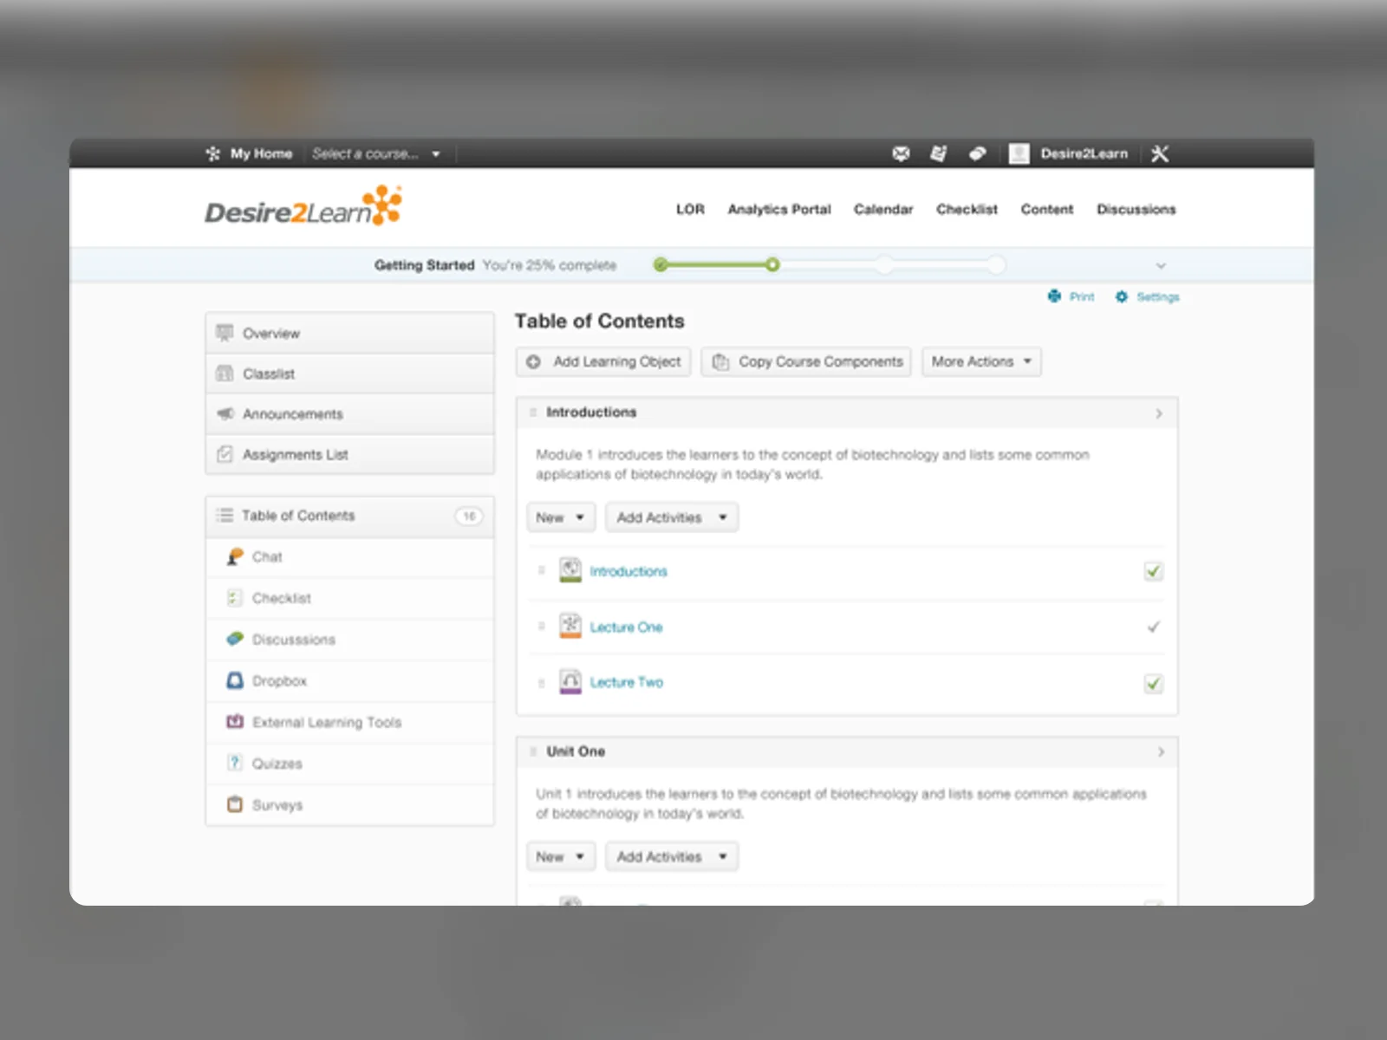Toggle the Introductions topic checkbox
Viewport: 1387px width, 1040px height.
click(1153, 571)
